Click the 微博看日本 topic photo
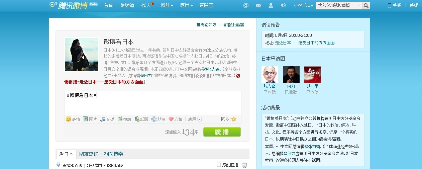The image size is (422, 169). pos(82,55)
